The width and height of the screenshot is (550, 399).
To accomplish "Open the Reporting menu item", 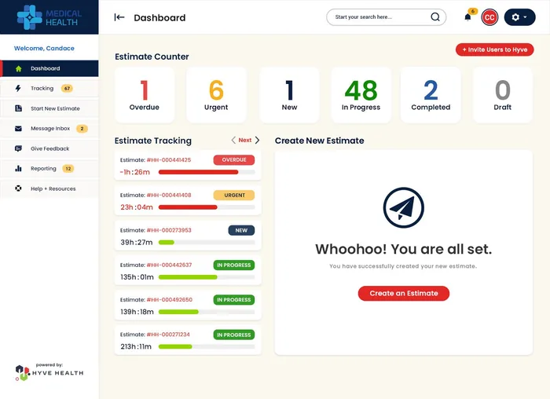I will tap(49, 169).
